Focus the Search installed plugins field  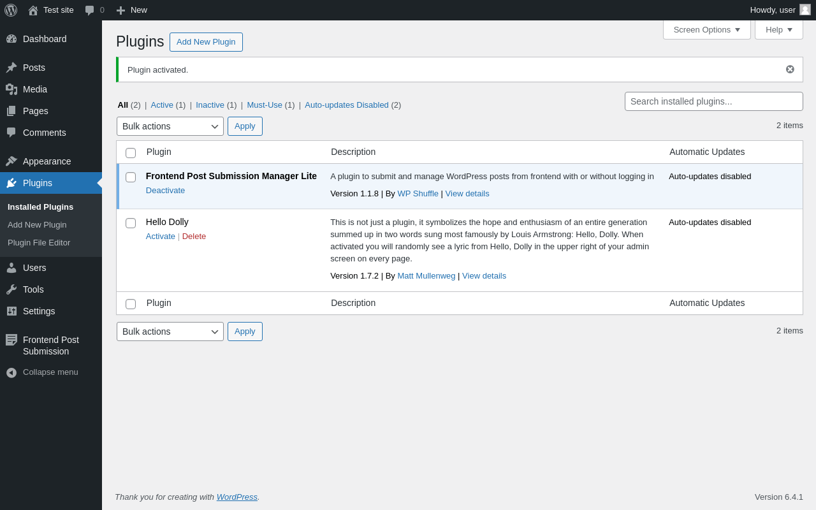pyautogui.click(x=713, y=101)
